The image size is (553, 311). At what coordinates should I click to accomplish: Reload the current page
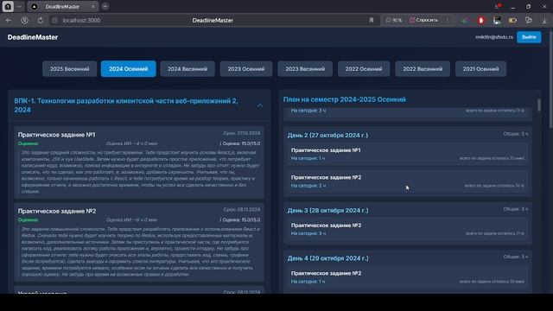pyautogui.click(x=41, y=21)
